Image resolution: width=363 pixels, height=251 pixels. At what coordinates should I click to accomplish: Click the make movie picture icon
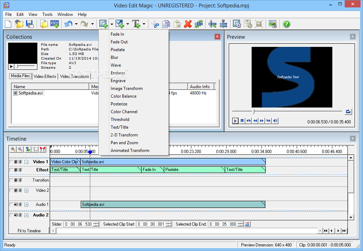coord(273,24)
